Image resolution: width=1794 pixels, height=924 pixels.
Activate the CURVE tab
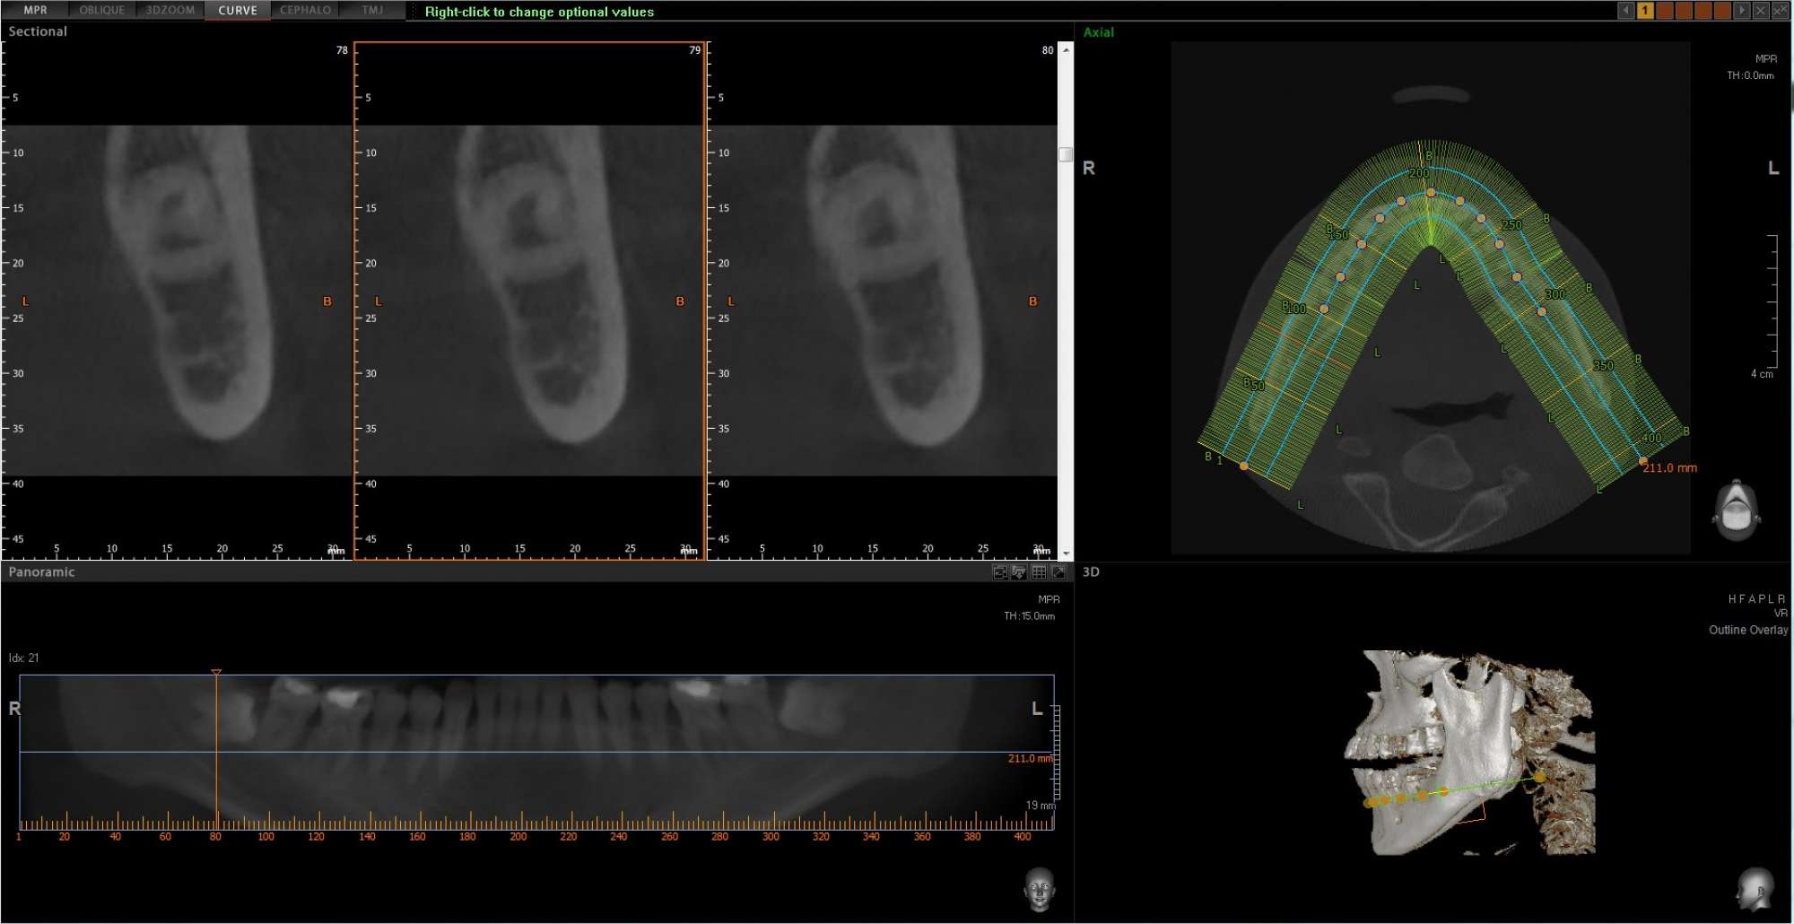point(238,10)
